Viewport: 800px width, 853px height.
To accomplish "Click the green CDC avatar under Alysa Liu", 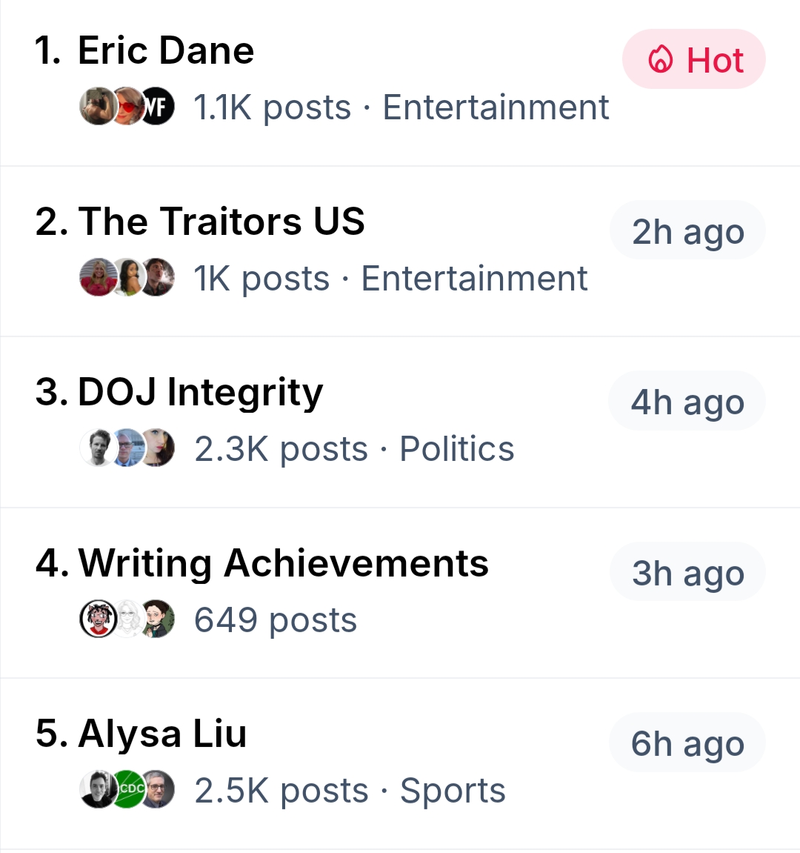I will pyautogui.click(x=130, y=789).
